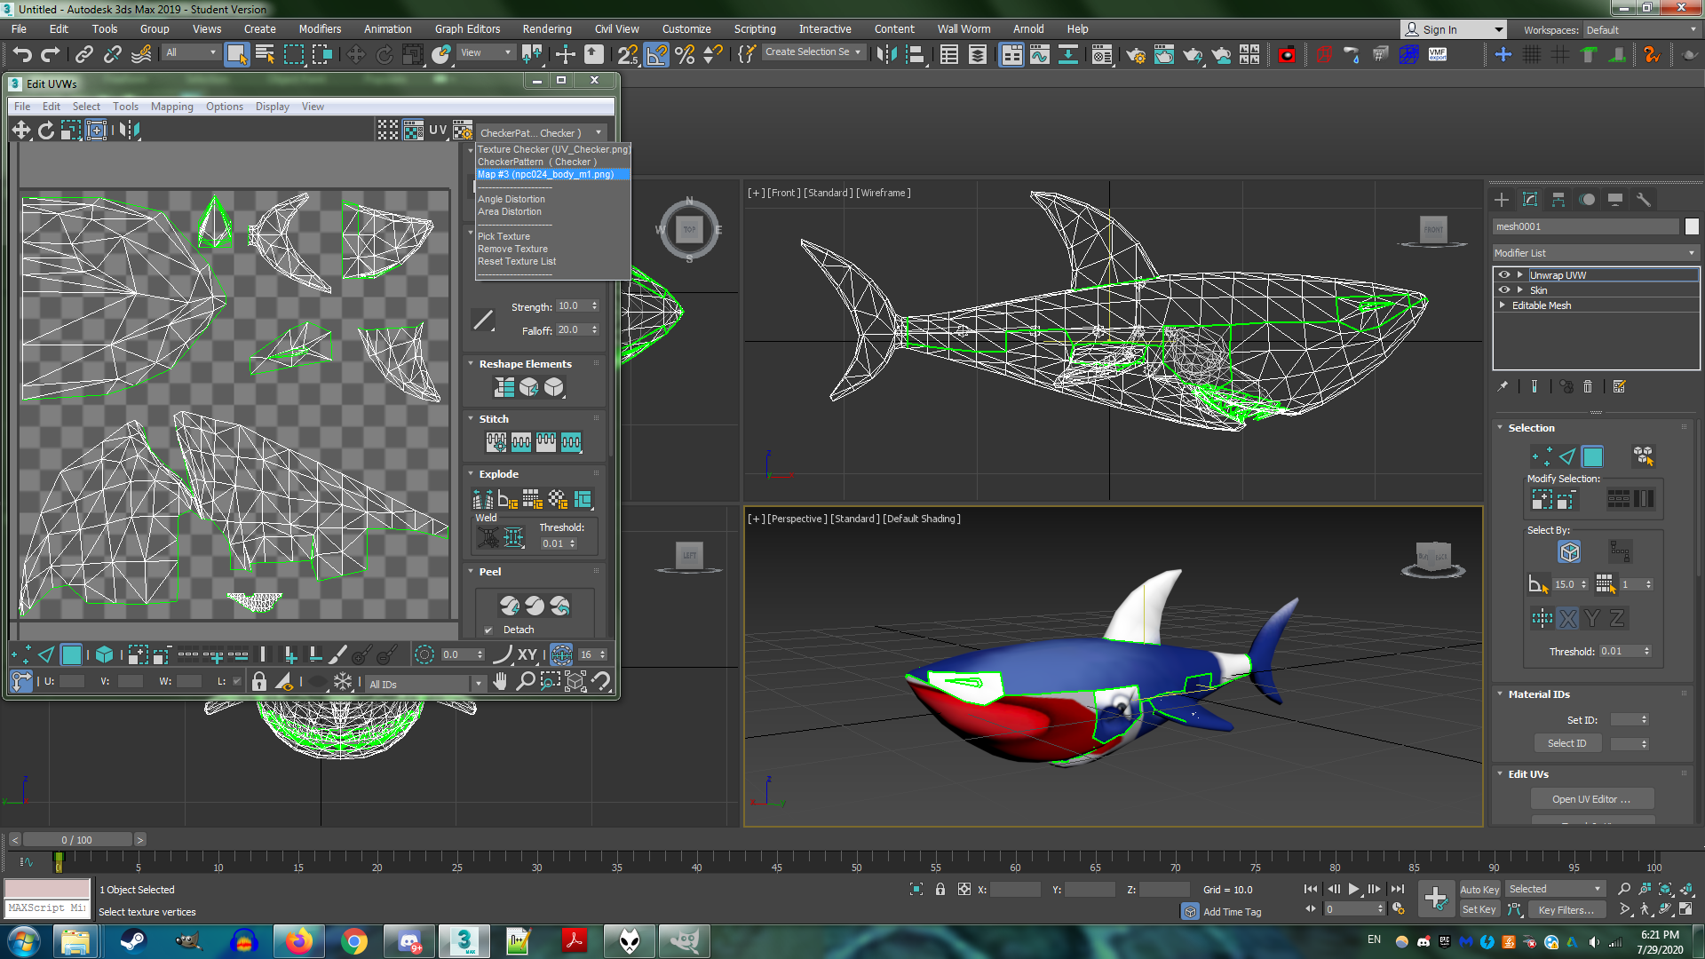Viewport: 1705px width, 959px height.
Task: Toggle X axis under Select By
Action: (1568, 618)
